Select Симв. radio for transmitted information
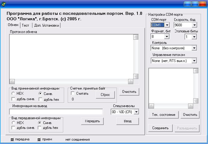The image size is (208, 144). [x=39, y=123]
